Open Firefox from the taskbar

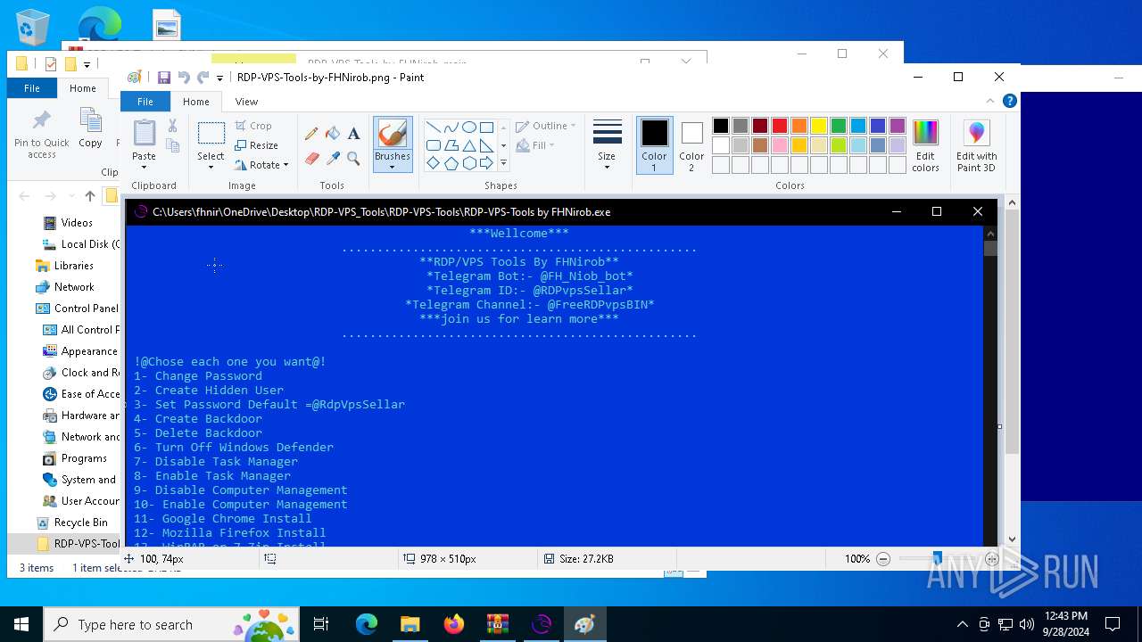(x=454, y=624)
